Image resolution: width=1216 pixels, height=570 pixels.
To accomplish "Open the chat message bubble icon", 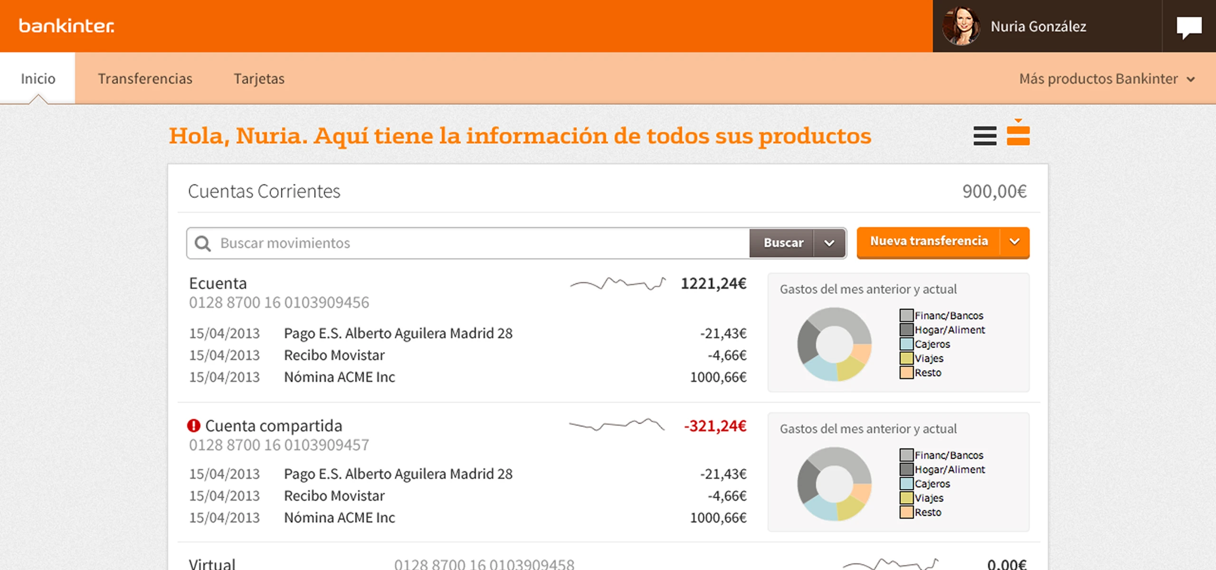I will pyautogui.click(x=1189, y=27).
